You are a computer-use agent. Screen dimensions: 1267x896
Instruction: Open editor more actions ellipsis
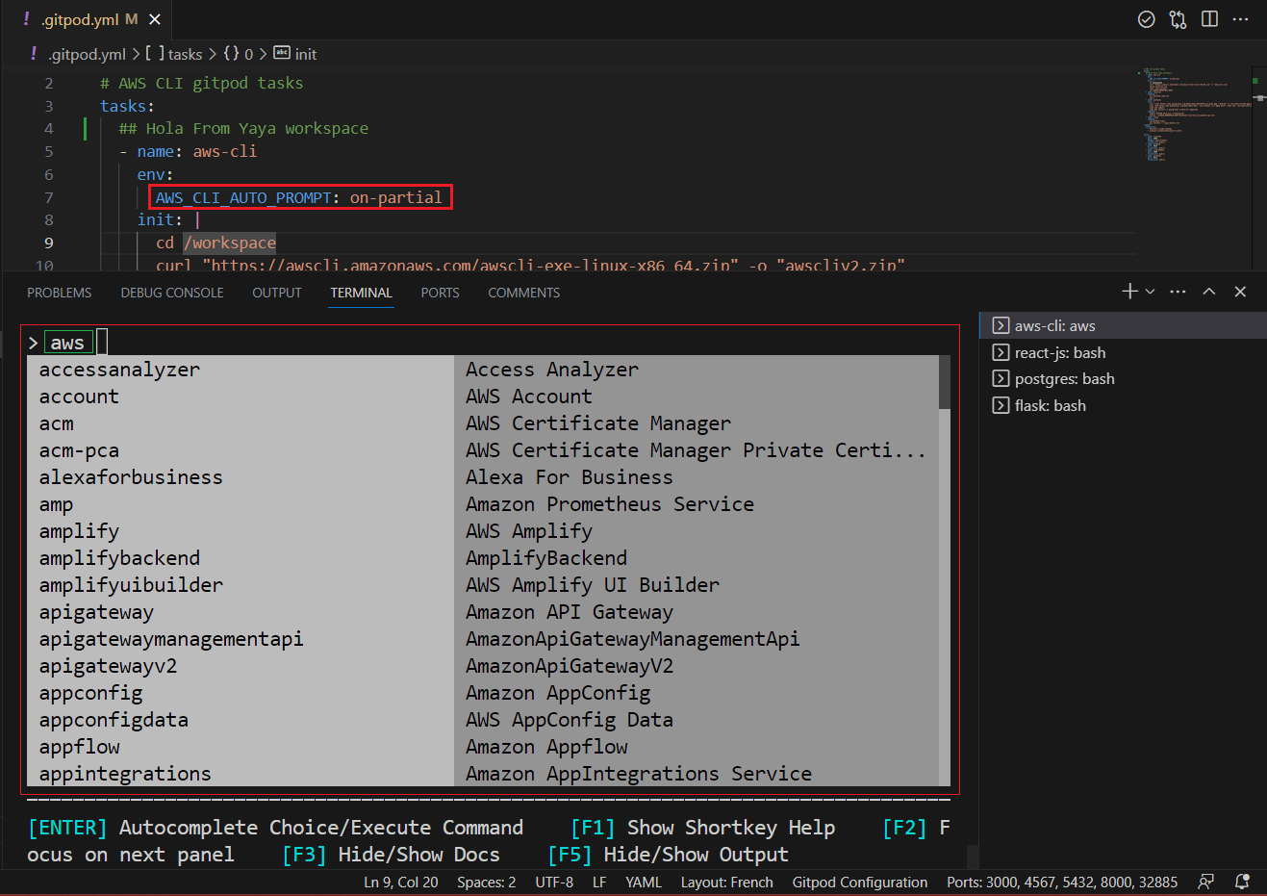coord(1241,19)
